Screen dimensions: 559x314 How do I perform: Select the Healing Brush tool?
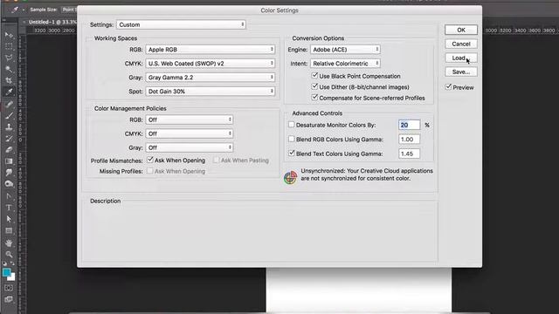[9, 104]
